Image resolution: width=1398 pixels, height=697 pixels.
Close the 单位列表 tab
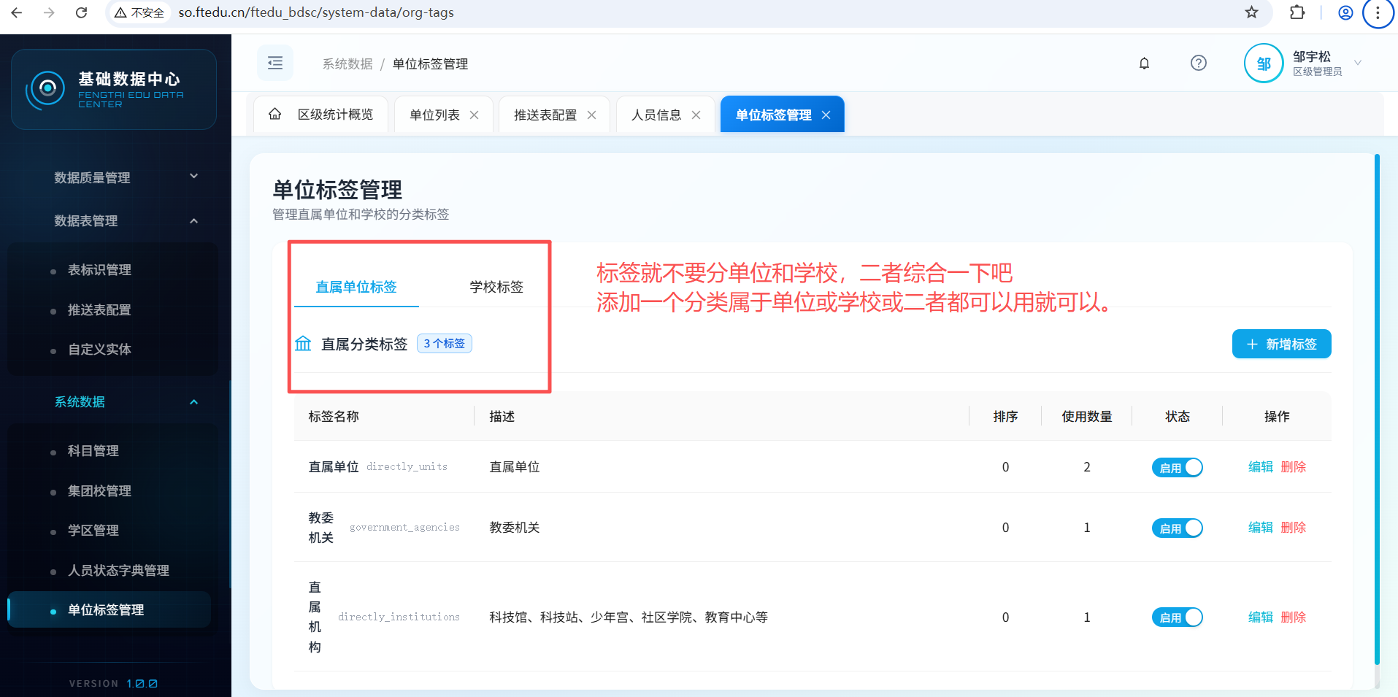tap(475, 115)
